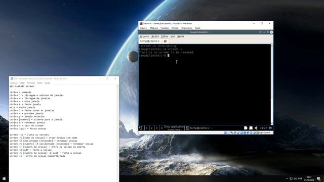The image size is (324, 182).
Task: Click the POR language indicator in taskbar
Action: (x=300, y=178)
